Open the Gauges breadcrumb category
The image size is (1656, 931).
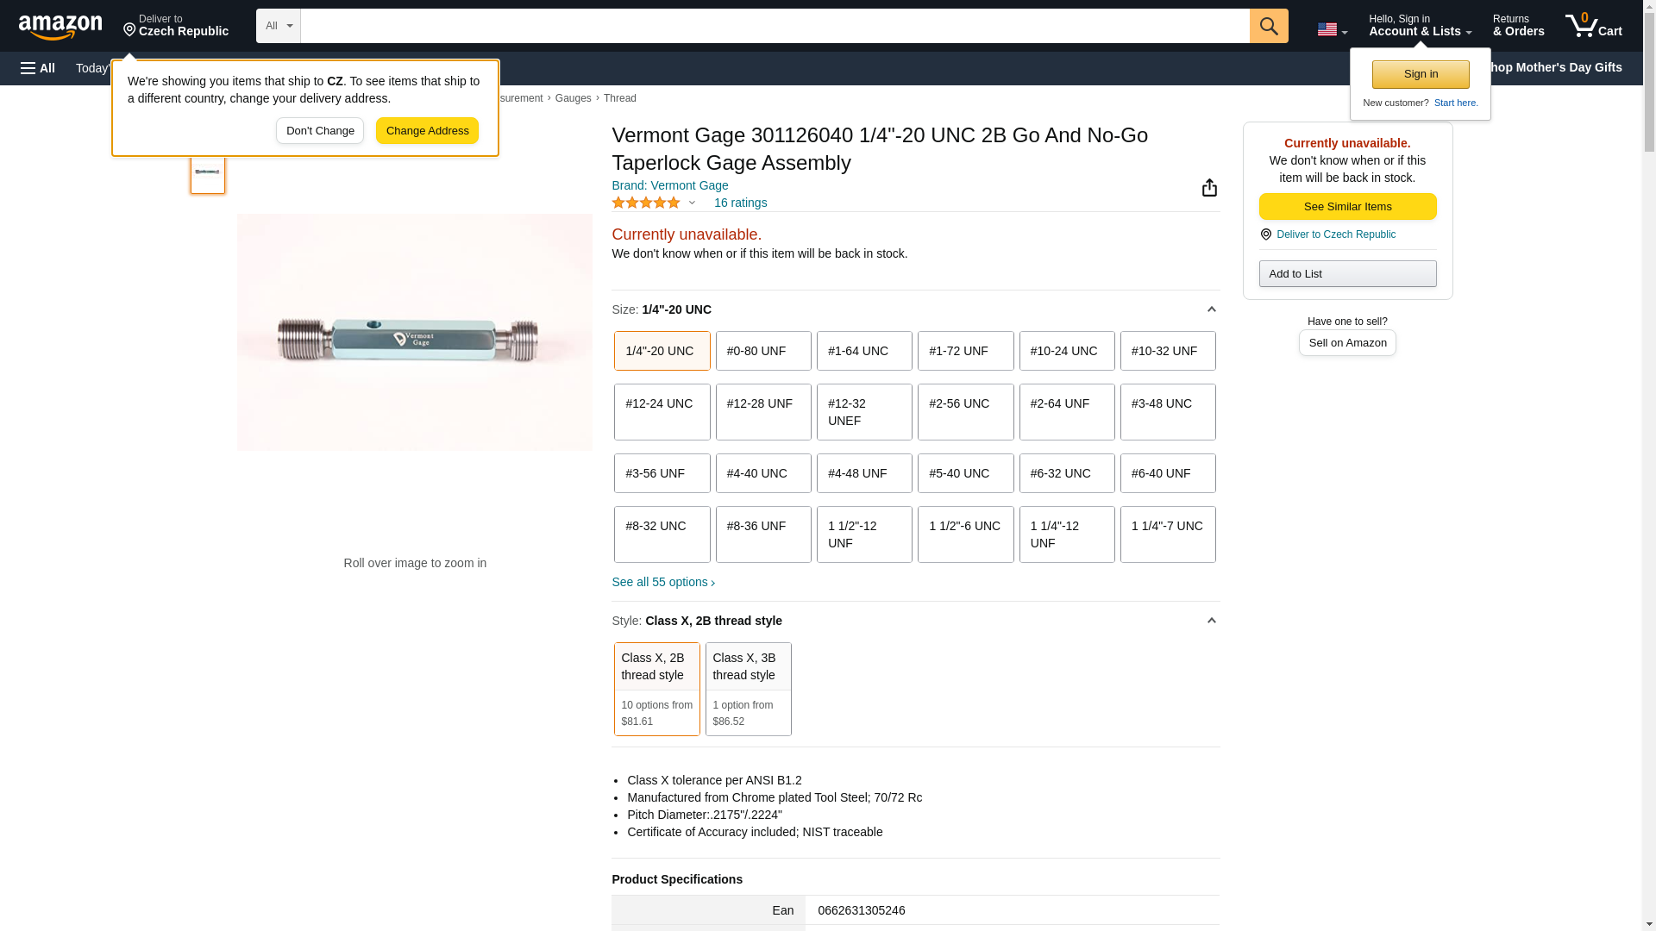tap(573, 98)
